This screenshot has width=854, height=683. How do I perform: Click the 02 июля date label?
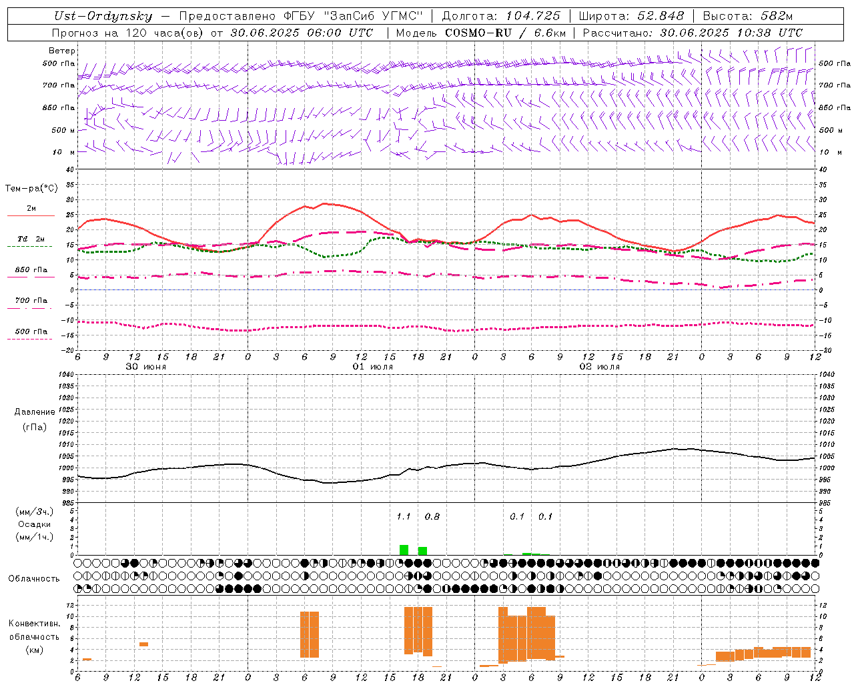point(600,367)
